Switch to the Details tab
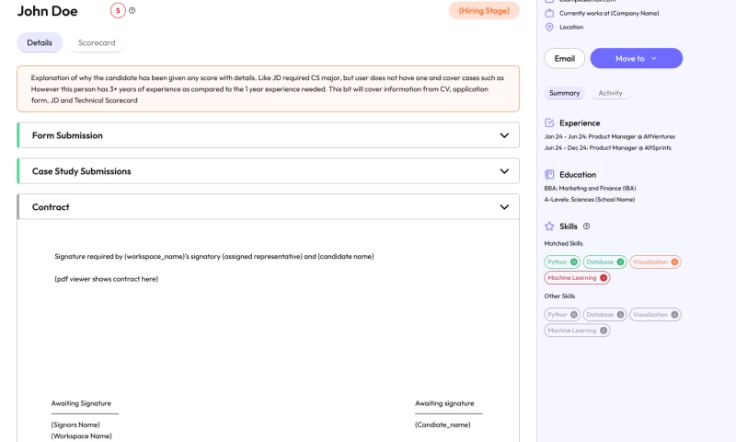The height and width of the screenshot is (442, 736). pos(40,42)
